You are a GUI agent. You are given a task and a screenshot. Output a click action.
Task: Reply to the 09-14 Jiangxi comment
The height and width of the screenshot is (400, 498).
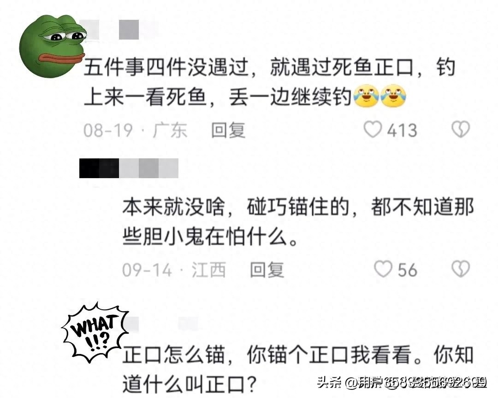[x=267, y=270]
